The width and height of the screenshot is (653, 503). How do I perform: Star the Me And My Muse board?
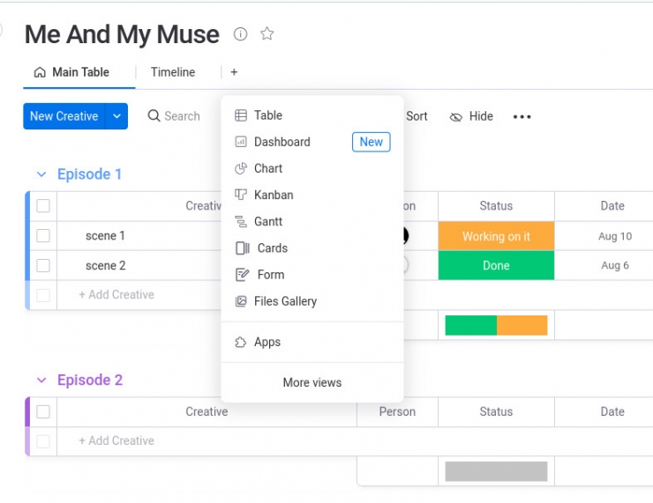pos(267,34)
